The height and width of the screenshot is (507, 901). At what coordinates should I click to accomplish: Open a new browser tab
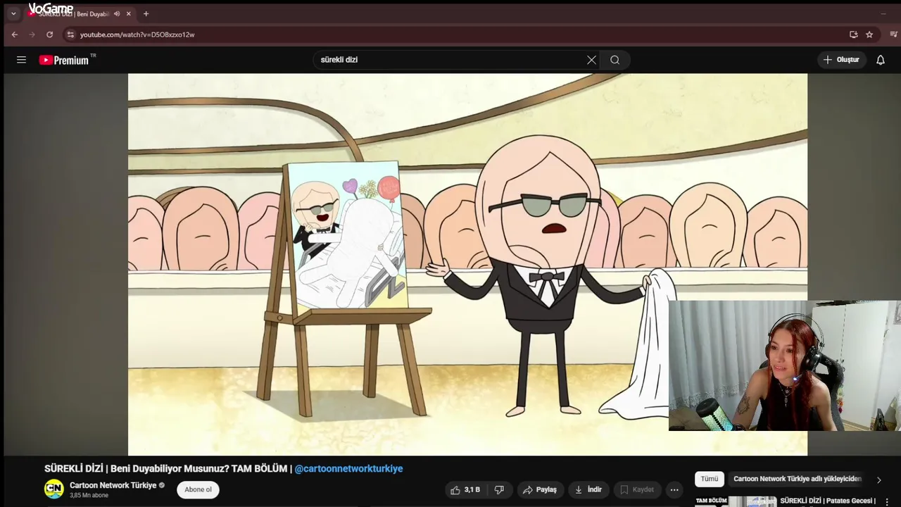[x=146, y=13]
